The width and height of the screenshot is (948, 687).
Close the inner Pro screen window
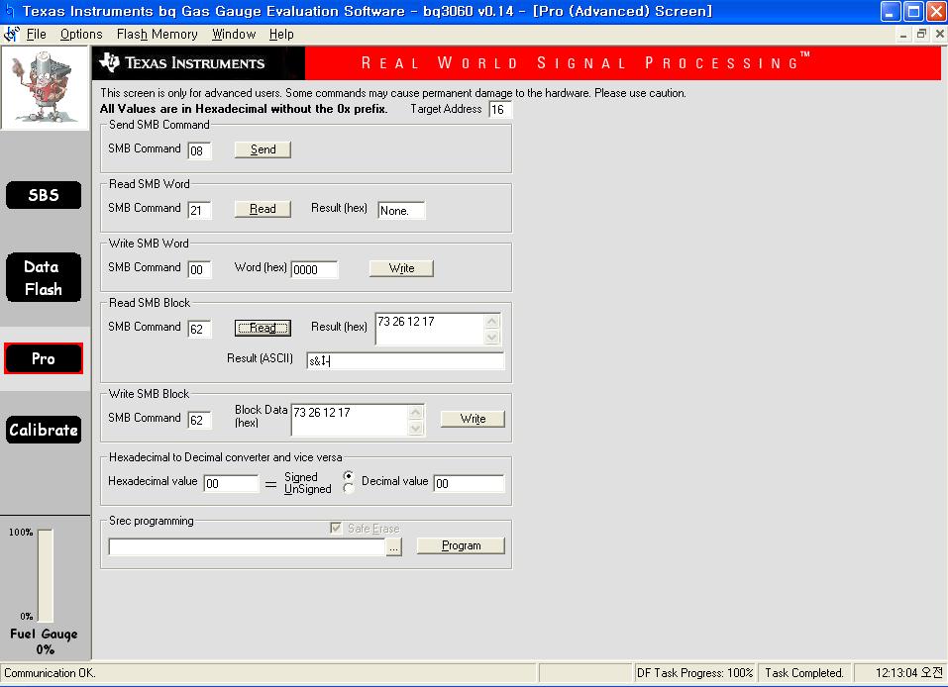[939, 34]
